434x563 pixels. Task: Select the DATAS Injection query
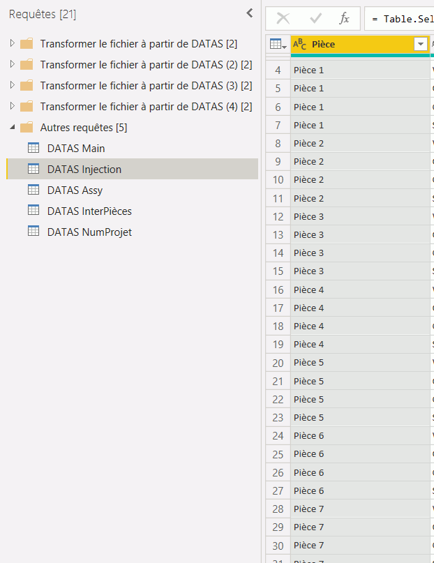click(132, 169)
